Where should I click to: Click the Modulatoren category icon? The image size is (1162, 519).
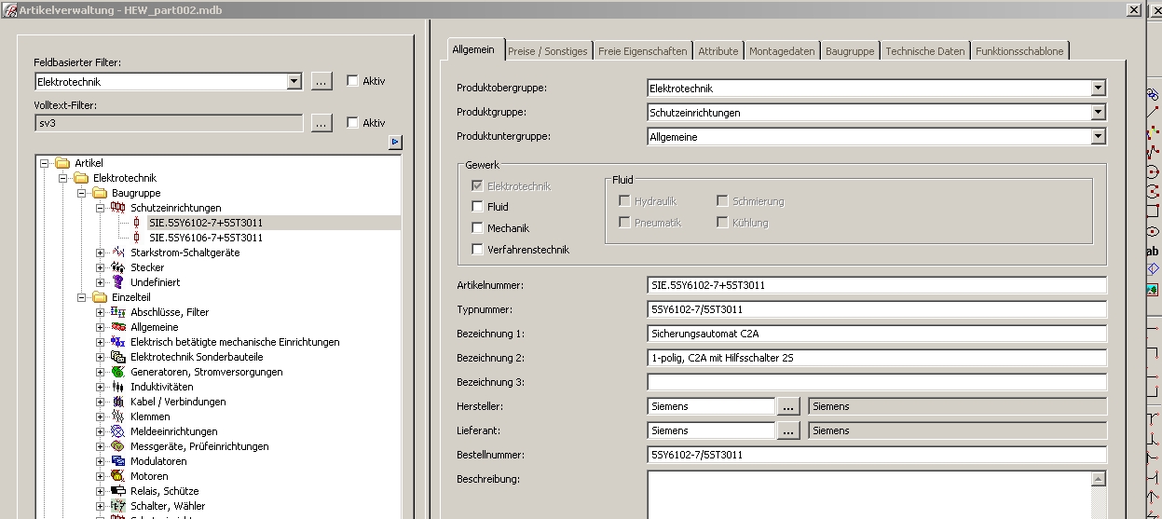tap(118, 461)
